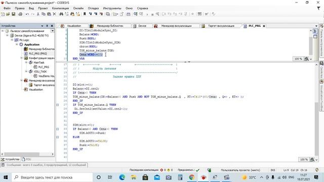Open the Справка menu
Viewport: 324px width, 182px height.
142,8
